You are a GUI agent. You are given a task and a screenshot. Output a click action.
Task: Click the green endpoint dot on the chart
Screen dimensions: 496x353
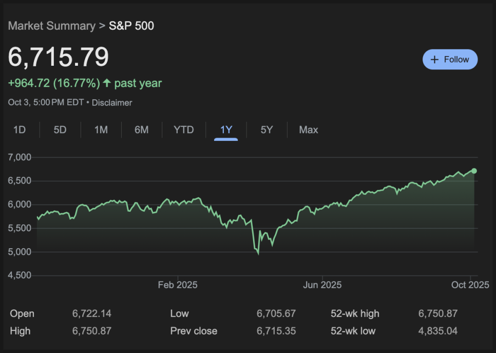[474, 171]
